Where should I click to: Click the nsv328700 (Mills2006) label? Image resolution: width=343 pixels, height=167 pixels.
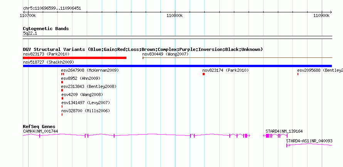(x=86, y=111)
